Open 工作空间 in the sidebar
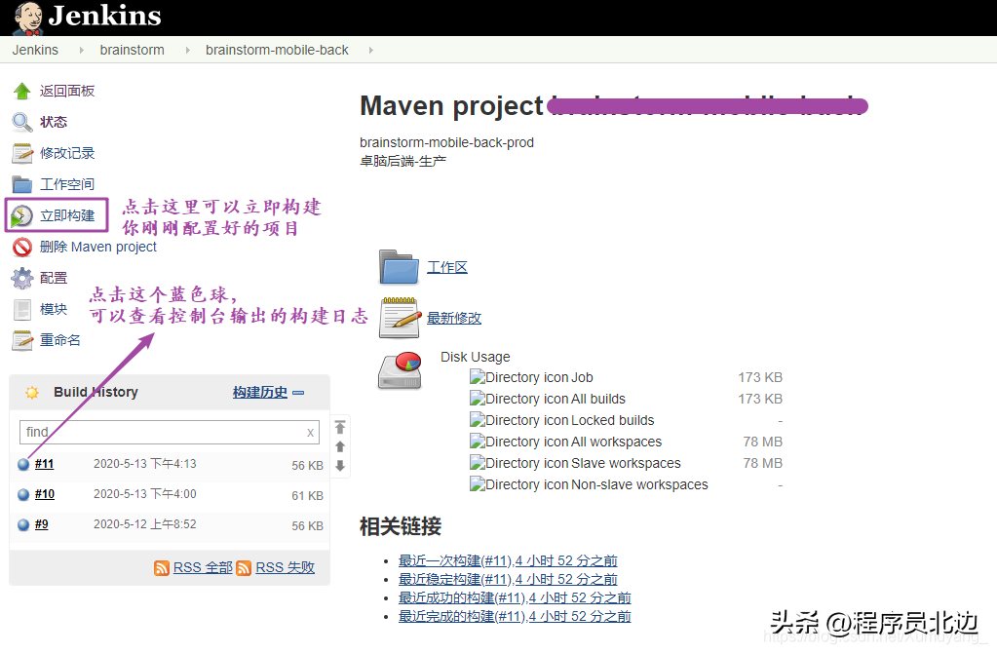 point(67,184)
